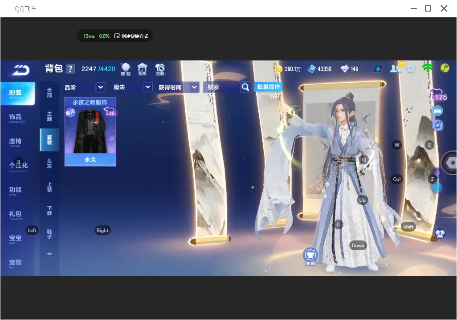Switch to the 座椅 throne tab
Screen dimensions: 457x320
click(15, 142)
